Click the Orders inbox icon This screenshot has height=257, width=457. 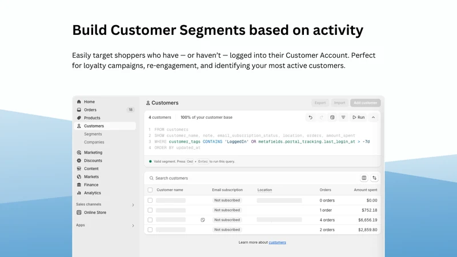tap(79, 110)
